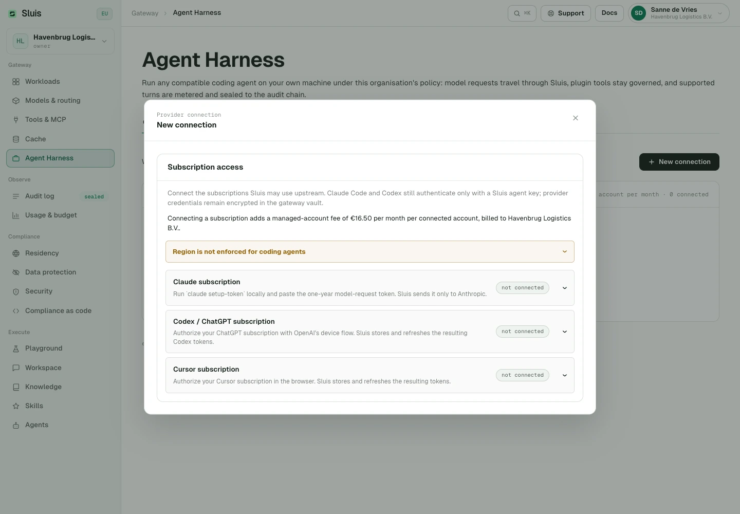This screenshot has width=740, height=514.
Task: Open Models & routing cube icon
Action: [16, 101]
